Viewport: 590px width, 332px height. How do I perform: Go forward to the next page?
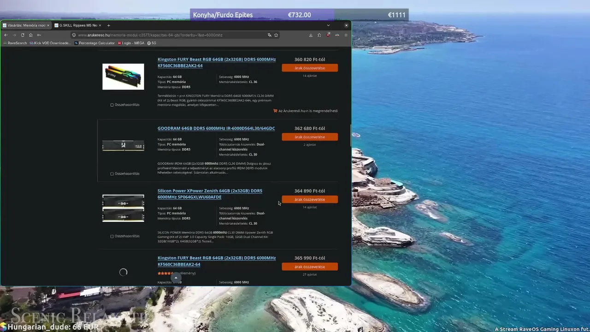click(x=14, y=35)
